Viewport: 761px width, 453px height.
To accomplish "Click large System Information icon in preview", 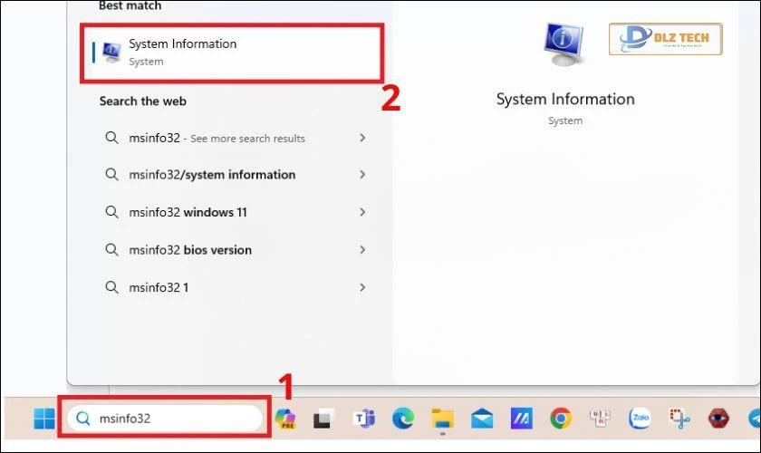I will [564, 44].
